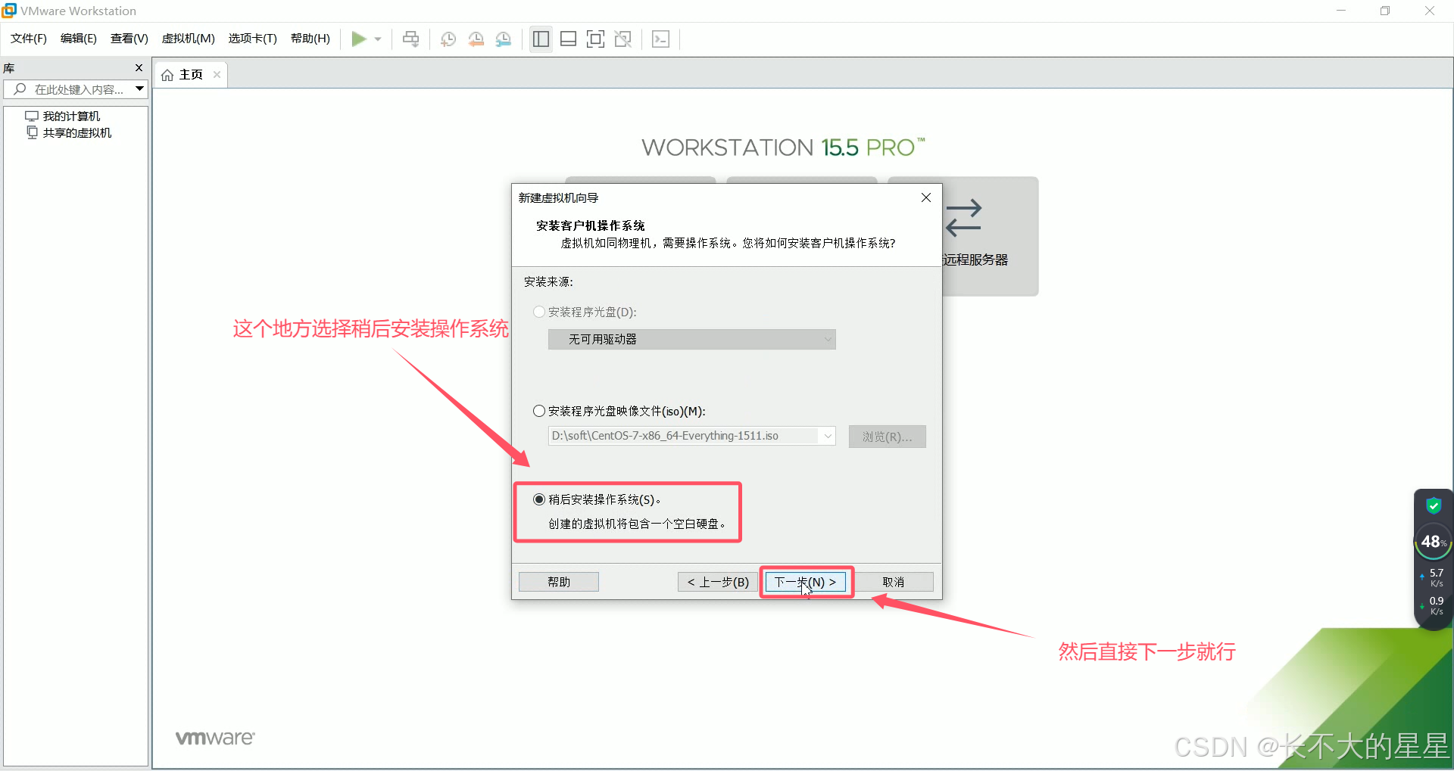Viewport: 1454px width, 771px height.
Task: Click the green shield security widget icon
Action: pos(1433,505)
